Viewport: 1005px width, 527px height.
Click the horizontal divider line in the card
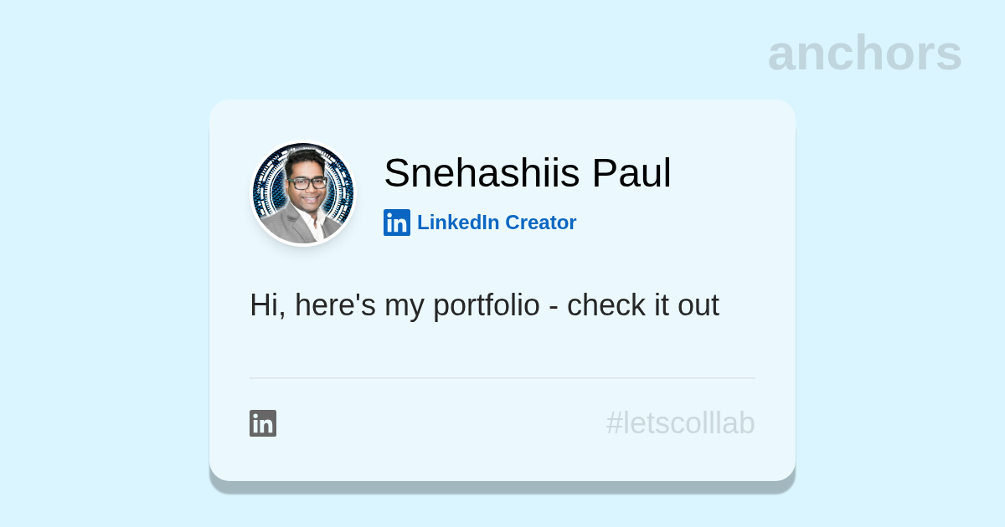click(x=502, y=378)
